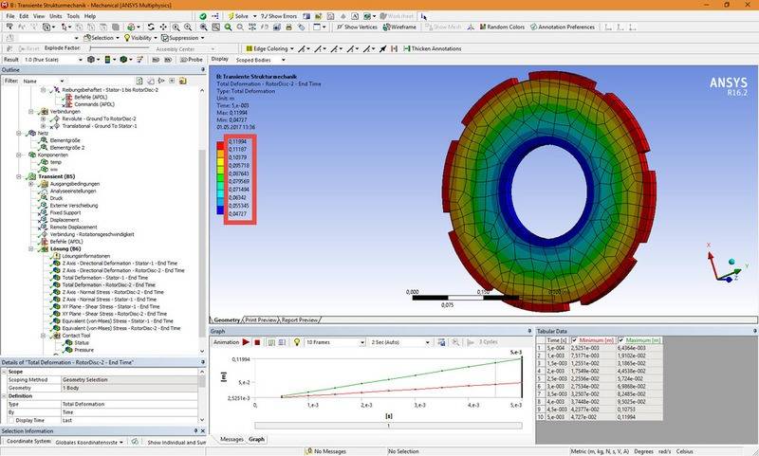The image size is (759, 456).
Task: Pin the Tabular Data panel
Action: (x=754, y=331)
